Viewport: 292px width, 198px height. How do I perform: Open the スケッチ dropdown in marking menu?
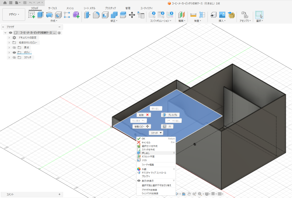click(x=156, y=133)
